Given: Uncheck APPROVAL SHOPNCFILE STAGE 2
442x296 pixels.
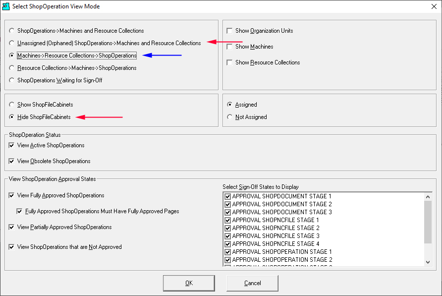Looking at the screenshot, I should tap(228, 228).
